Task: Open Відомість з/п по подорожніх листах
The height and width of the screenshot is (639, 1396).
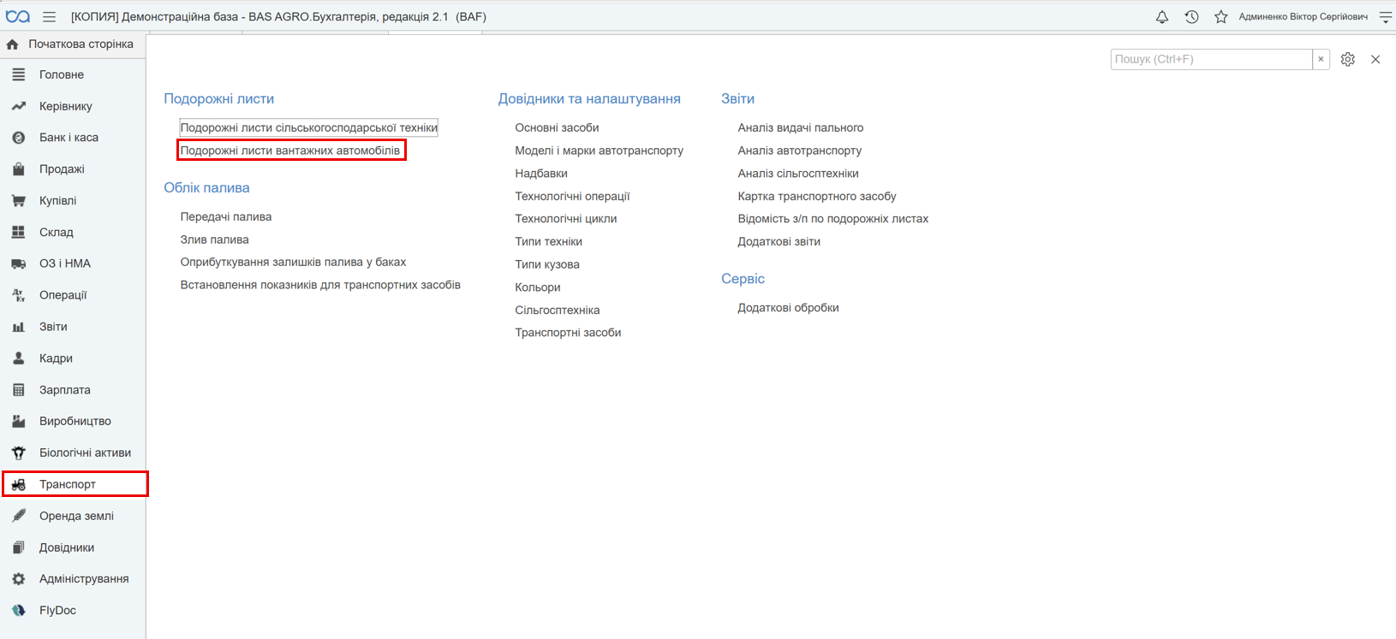Action: click(x=833, y=218)
